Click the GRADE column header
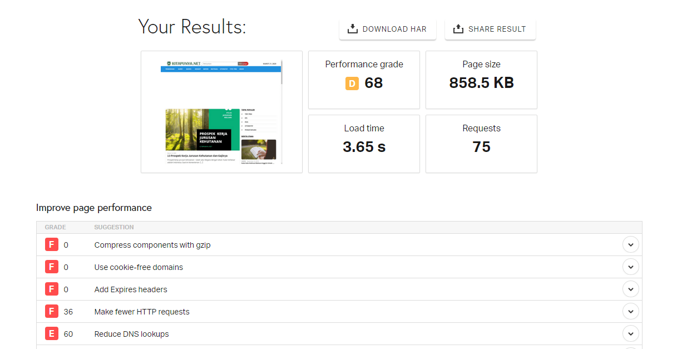Viewport: 677px width, 349px height. click(x=56, y=227)
